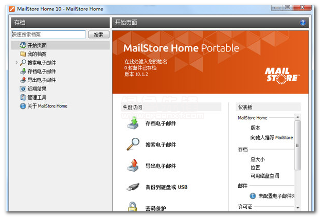Click the magnifier icon beside sidebar 搜索电子邮件
This screenshot has height=217, width=320.
[x=23, y=62]
